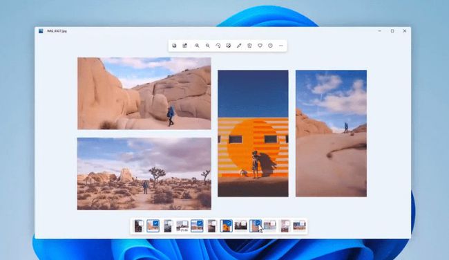
Task: Show file info with the info circle icon
Action: 270,46
